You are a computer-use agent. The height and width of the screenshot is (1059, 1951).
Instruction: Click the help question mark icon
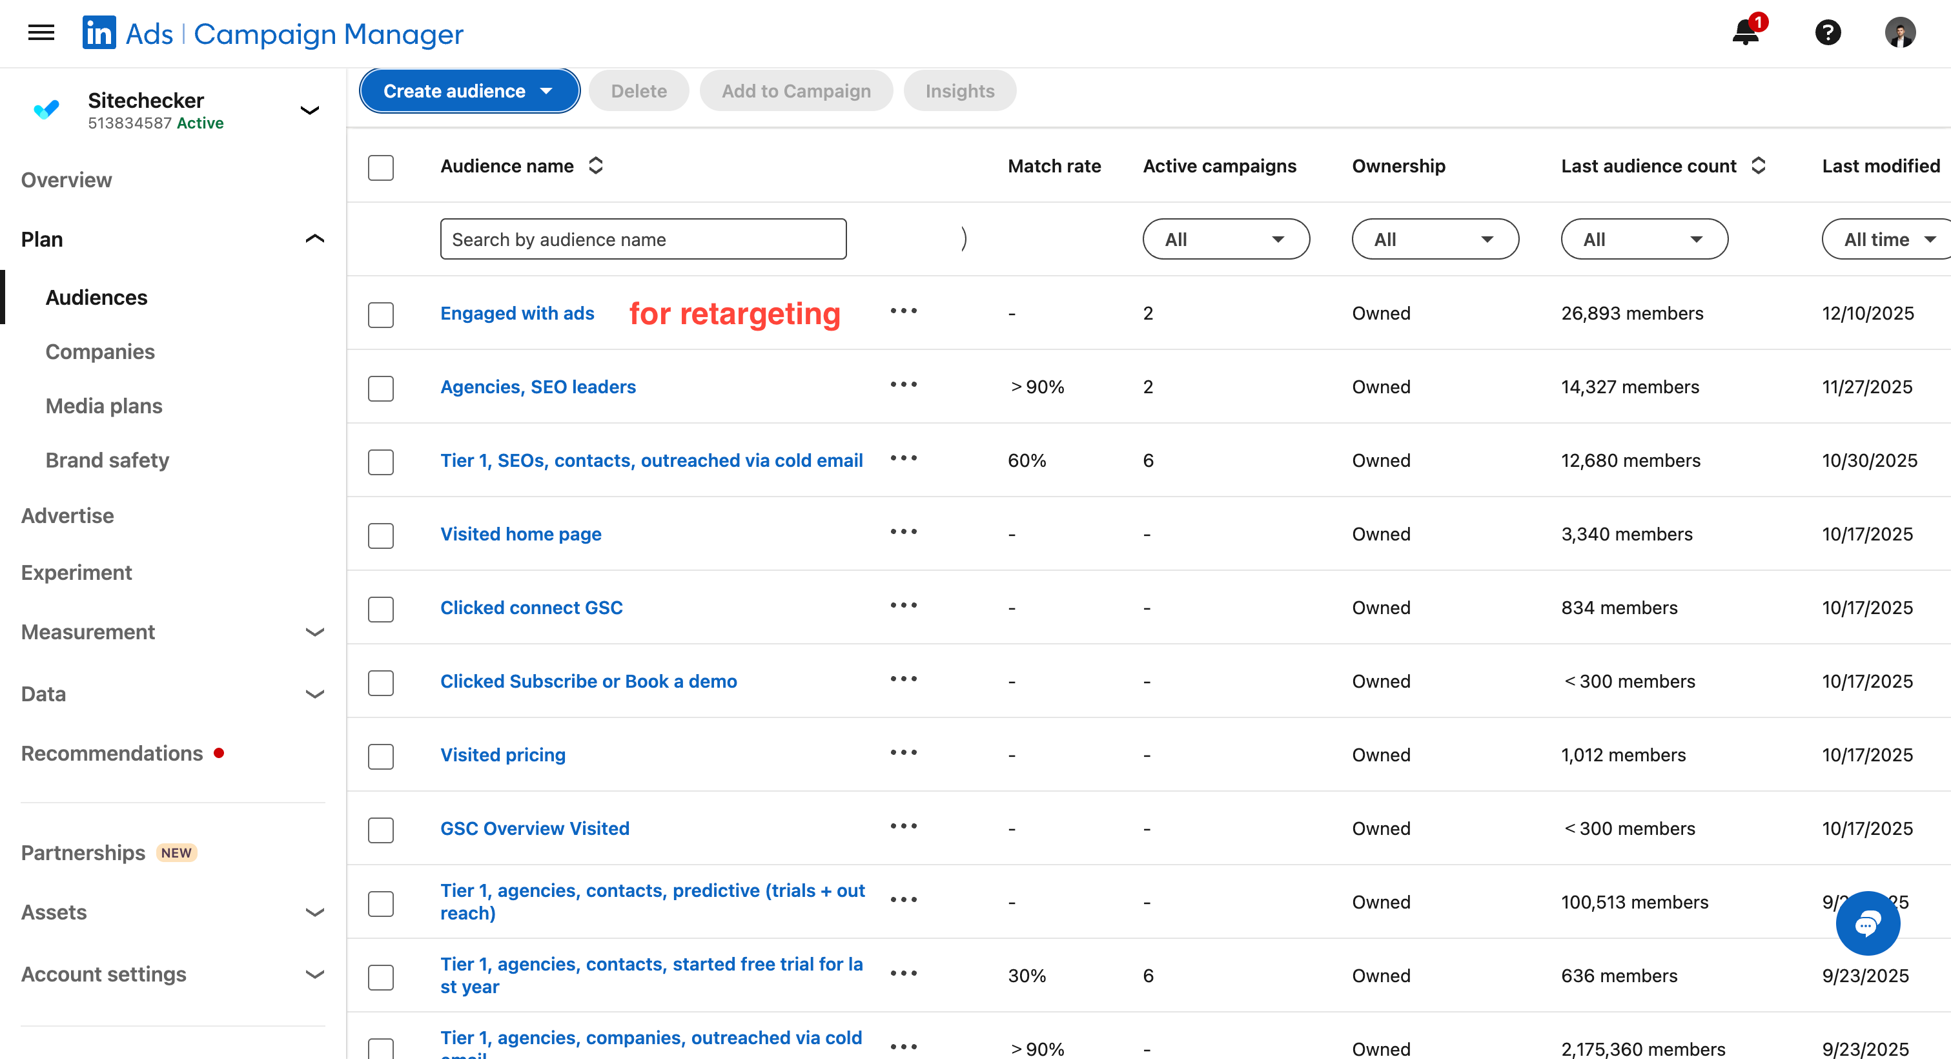click(1828, 32)
